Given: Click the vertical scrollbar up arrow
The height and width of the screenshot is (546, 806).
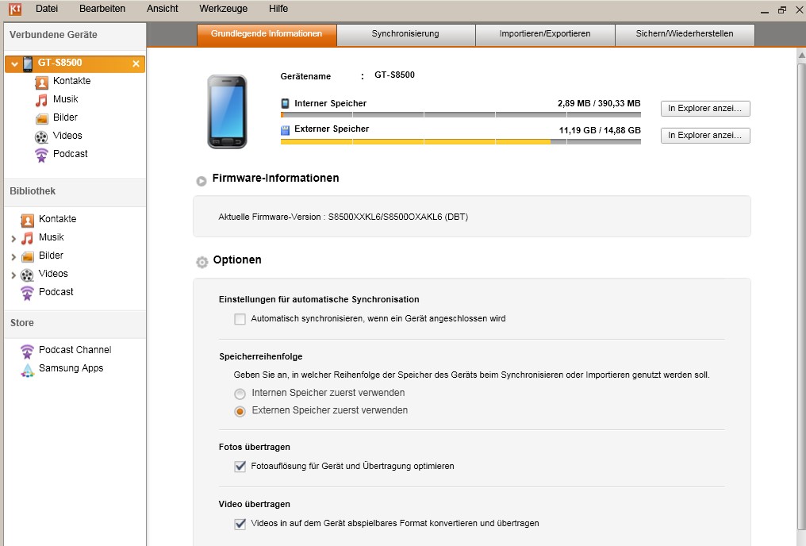Looking at the screenshot, I should (x=801, y=55).
